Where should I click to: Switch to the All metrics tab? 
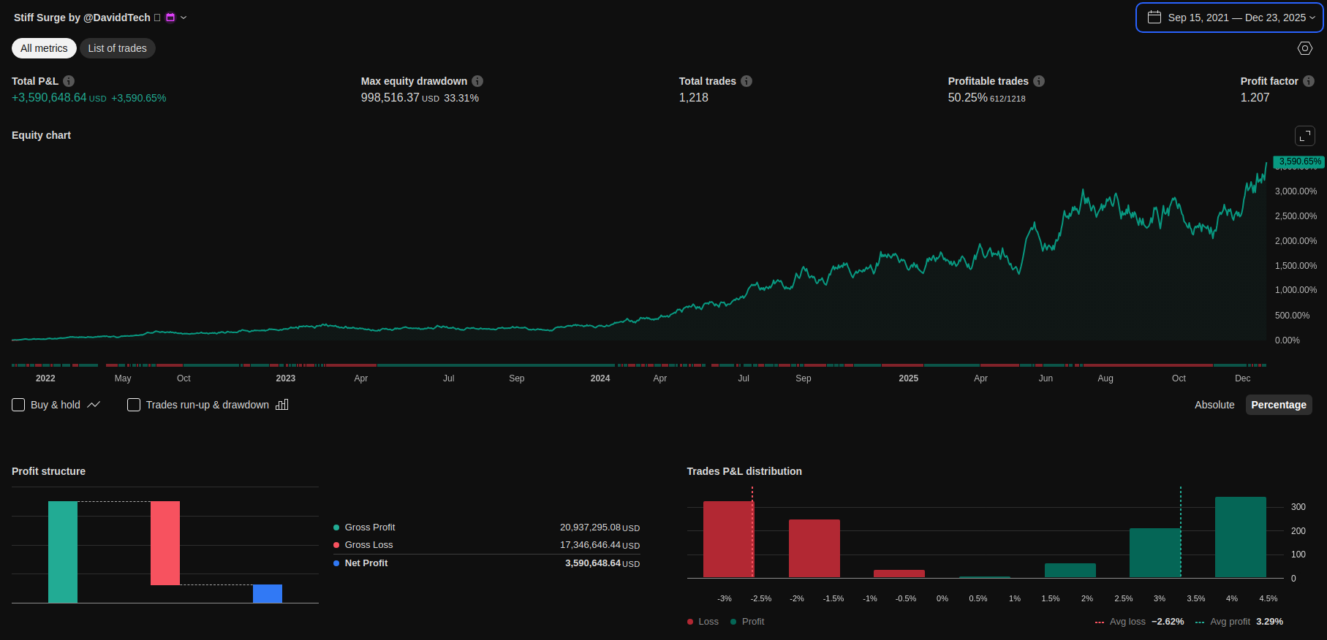click(44, 48)
